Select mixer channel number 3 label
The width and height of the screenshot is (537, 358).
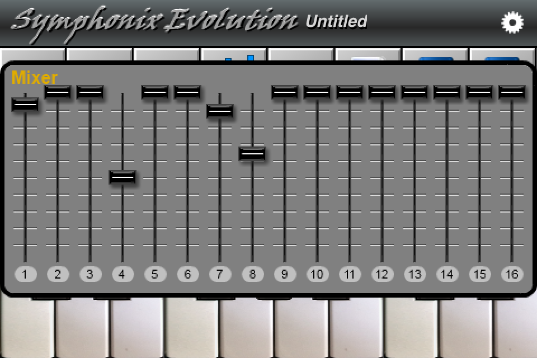pyautogui.click(x=90, y=274)
